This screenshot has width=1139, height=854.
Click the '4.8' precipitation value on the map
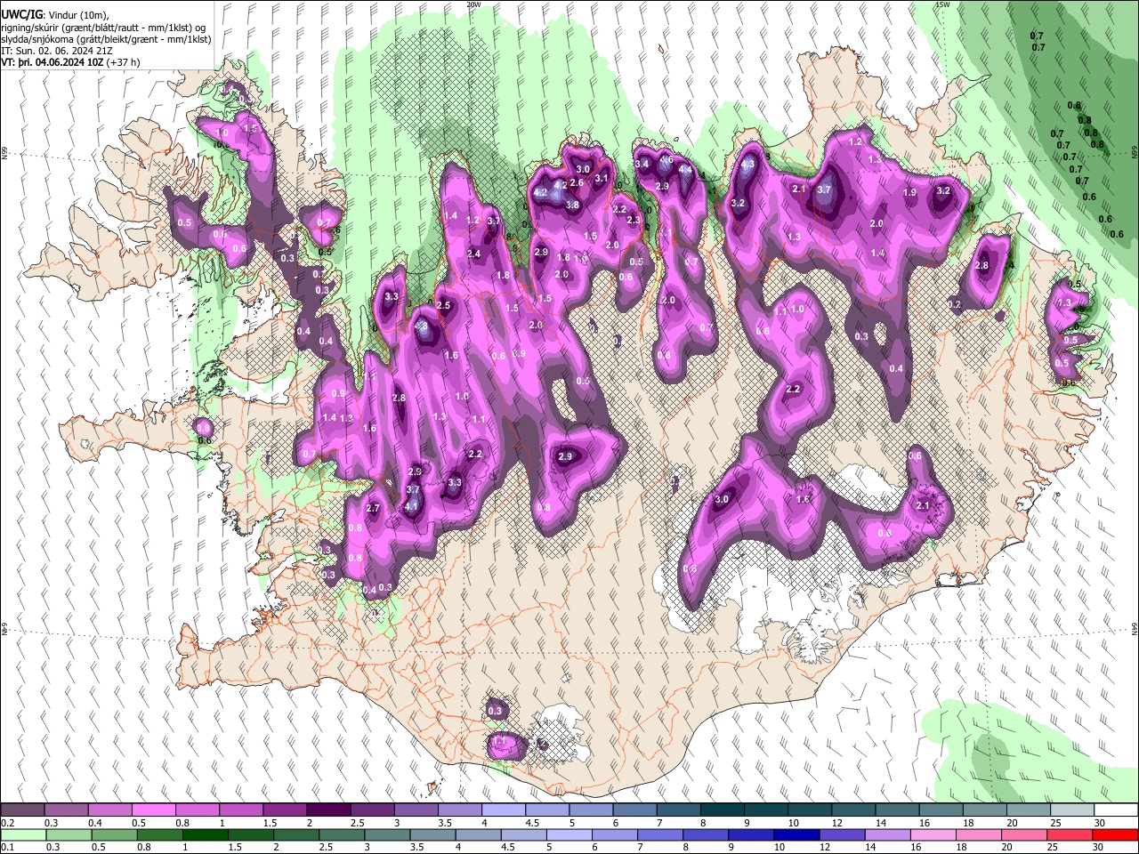(x=423, y=327)
